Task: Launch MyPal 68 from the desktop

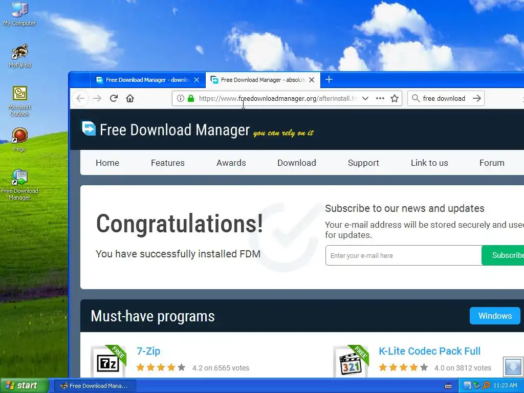Action: tap(20, 56)
